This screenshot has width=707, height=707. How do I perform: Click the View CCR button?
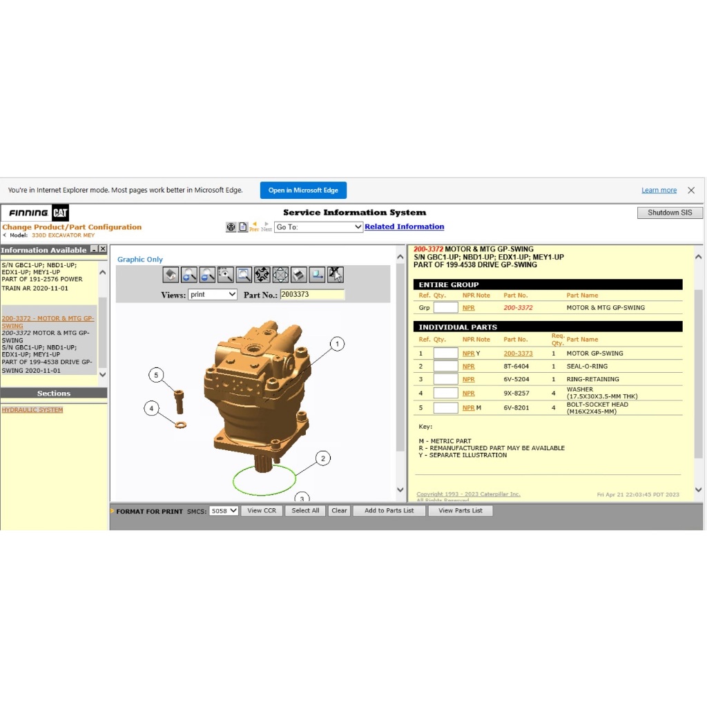pos(262,510)
